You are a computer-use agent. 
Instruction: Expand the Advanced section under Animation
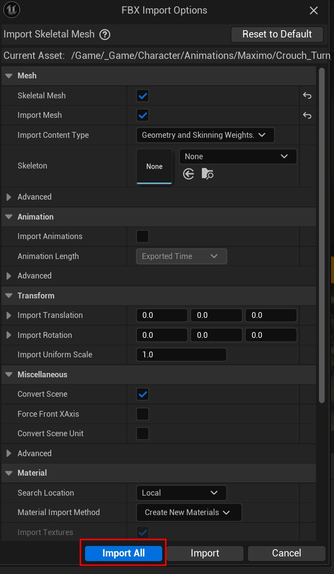(9, 276)
